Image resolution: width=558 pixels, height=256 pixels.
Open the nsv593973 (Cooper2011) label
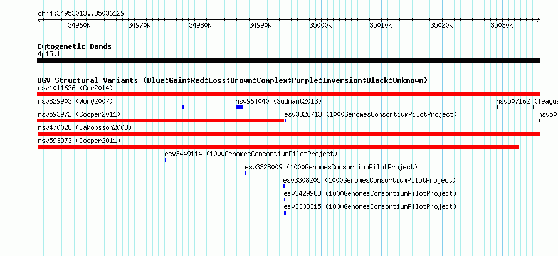(79, 141)
